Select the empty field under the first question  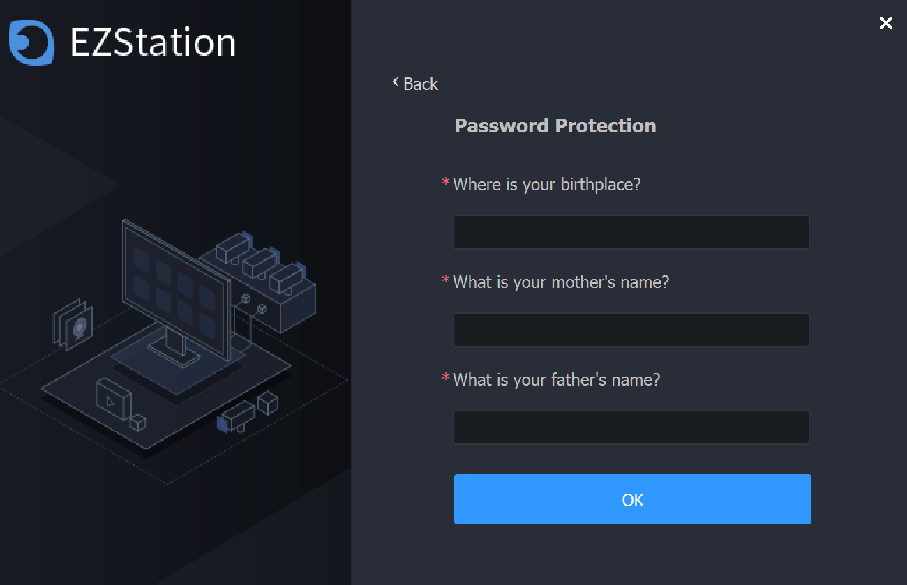coord(631,231)
